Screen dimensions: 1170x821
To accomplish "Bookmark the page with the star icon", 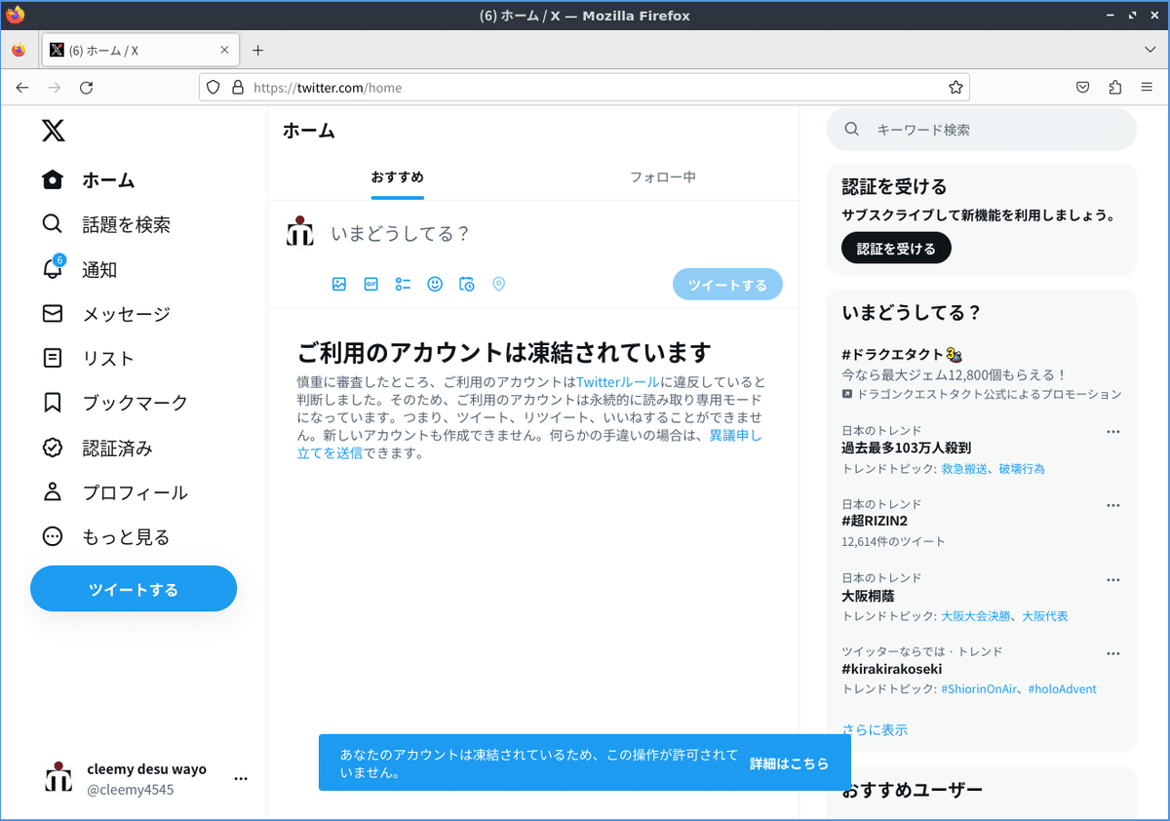I will [x=955, y=87].
